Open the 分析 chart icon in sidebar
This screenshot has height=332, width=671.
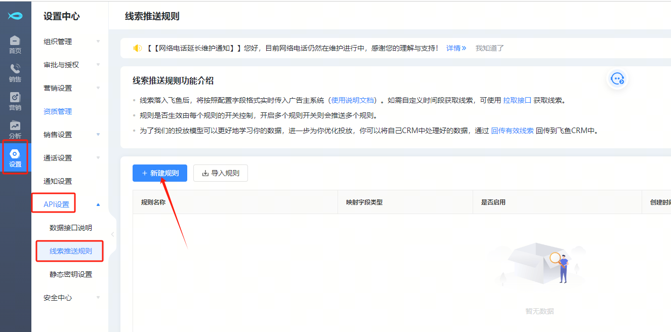[15, 130]
